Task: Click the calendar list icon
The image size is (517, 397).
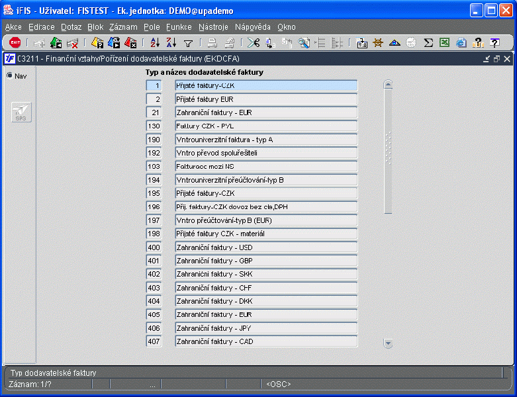Action: pyautogui.click(x=361, y=43)
